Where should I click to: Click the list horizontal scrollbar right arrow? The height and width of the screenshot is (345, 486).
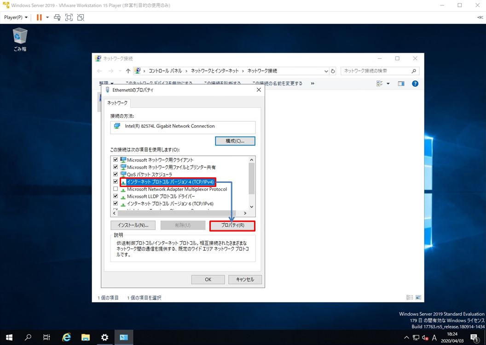click(x=245, y=213)
